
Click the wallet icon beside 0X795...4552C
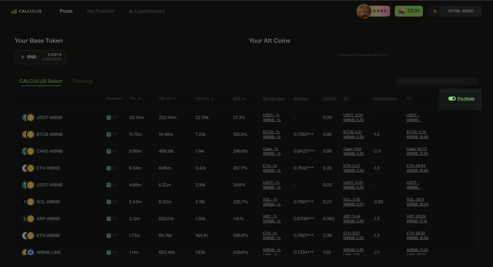pos(435,11)
